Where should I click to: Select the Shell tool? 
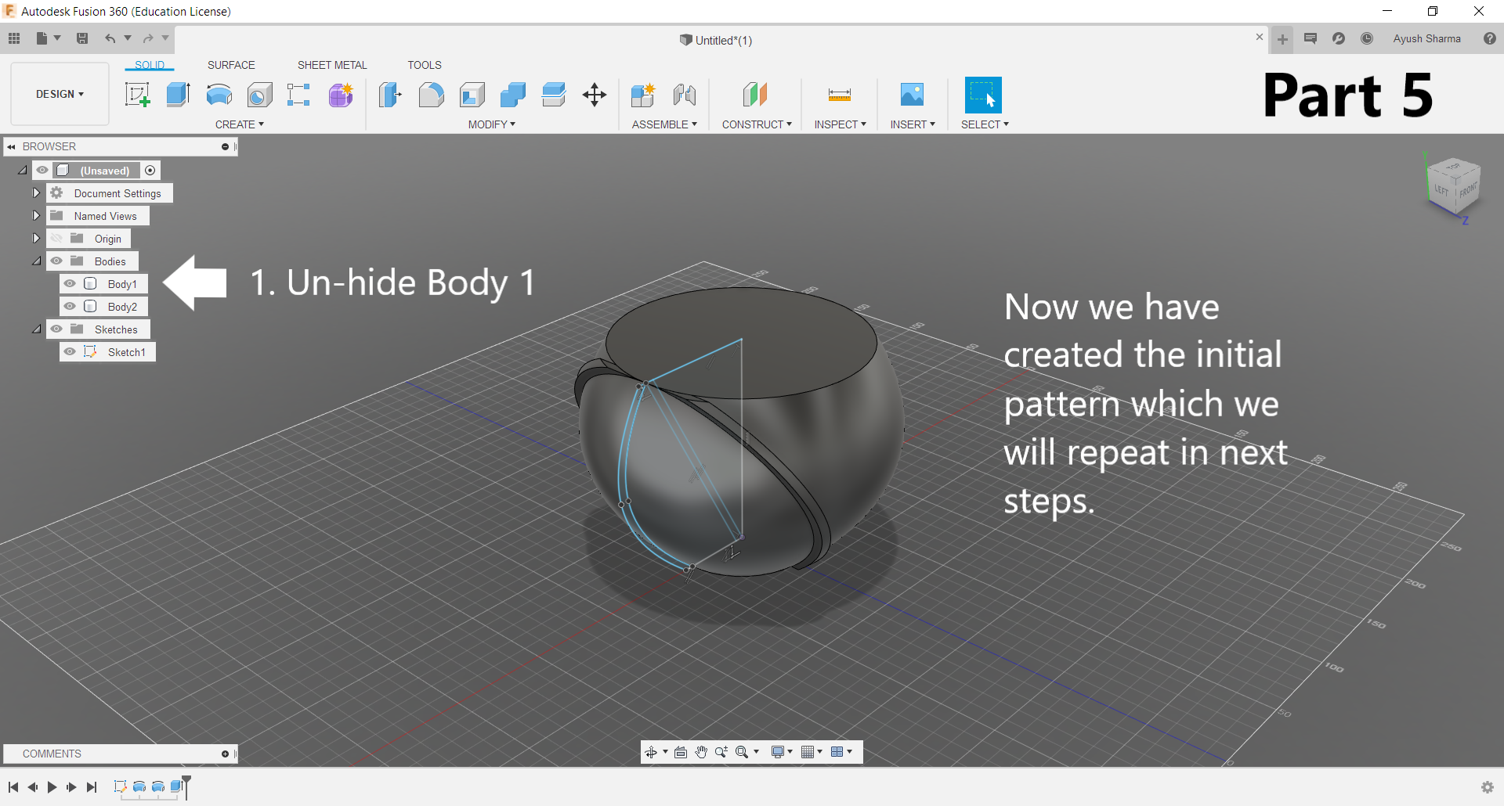coord(472,95)
